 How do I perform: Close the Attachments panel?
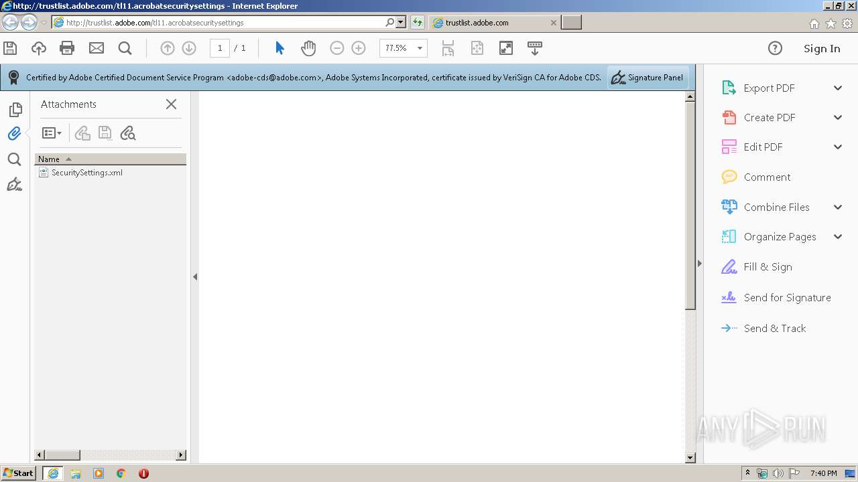tap(171, 104)
